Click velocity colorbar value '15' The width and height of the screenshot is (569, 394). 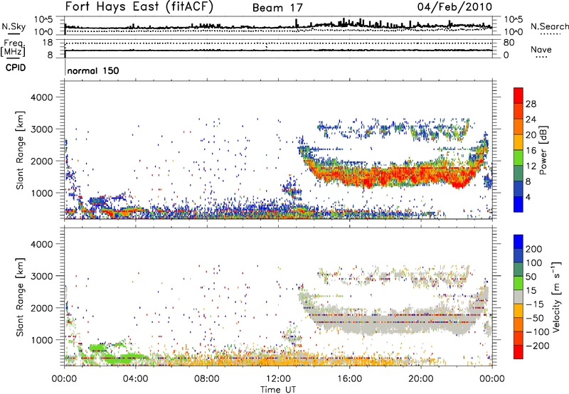click(x=531, y=291)
